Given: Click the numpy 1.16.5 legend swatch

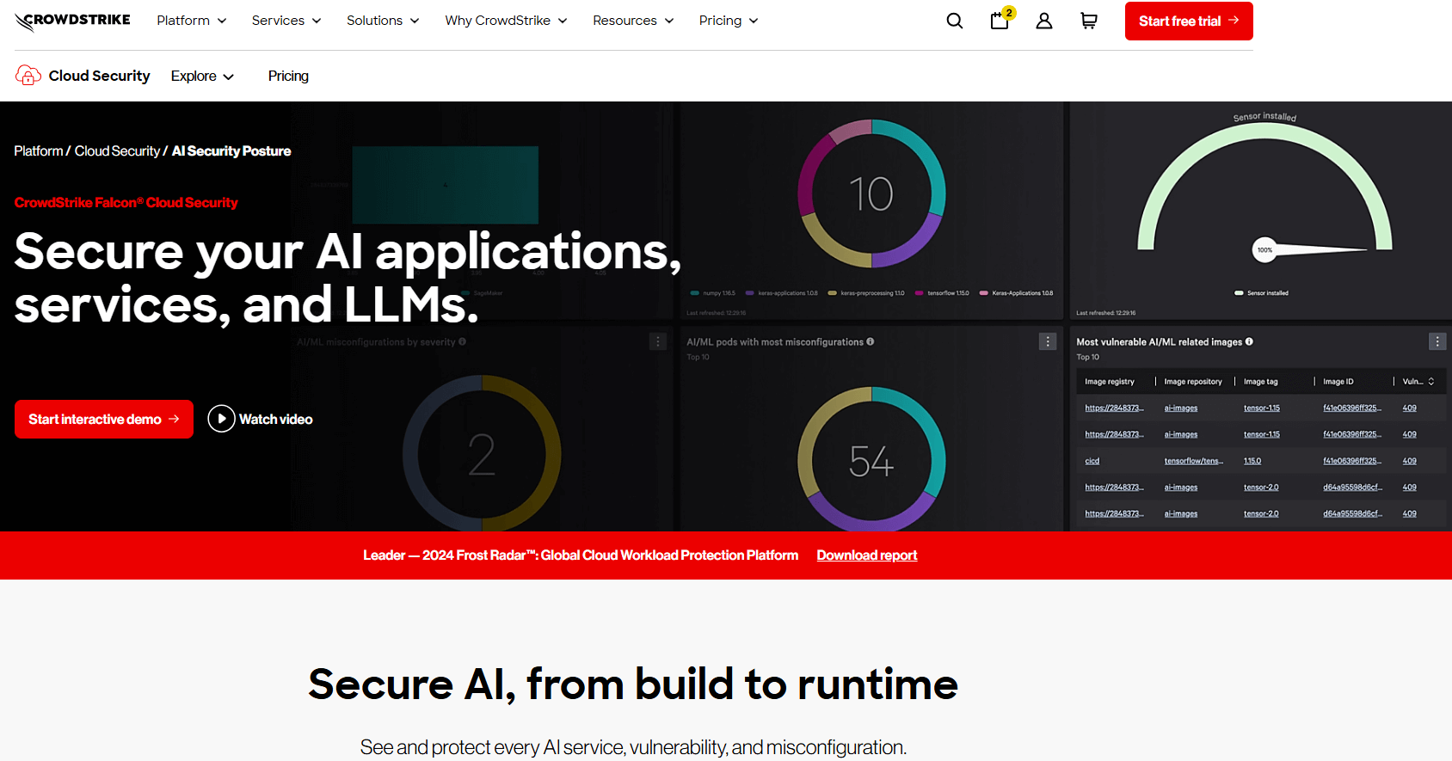Looking at the screenshot, I should click(x=695, y=293).
